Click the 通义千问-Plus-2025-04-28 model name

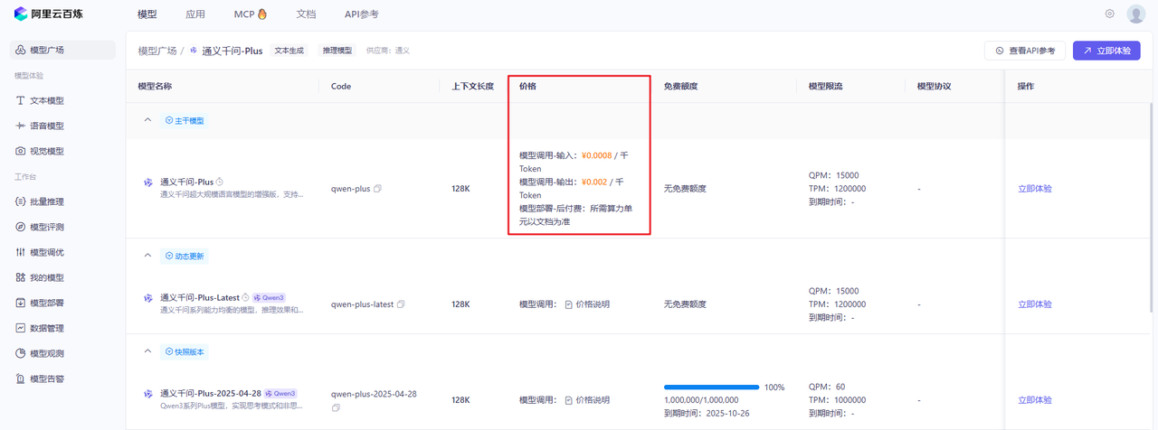point(210,394)
